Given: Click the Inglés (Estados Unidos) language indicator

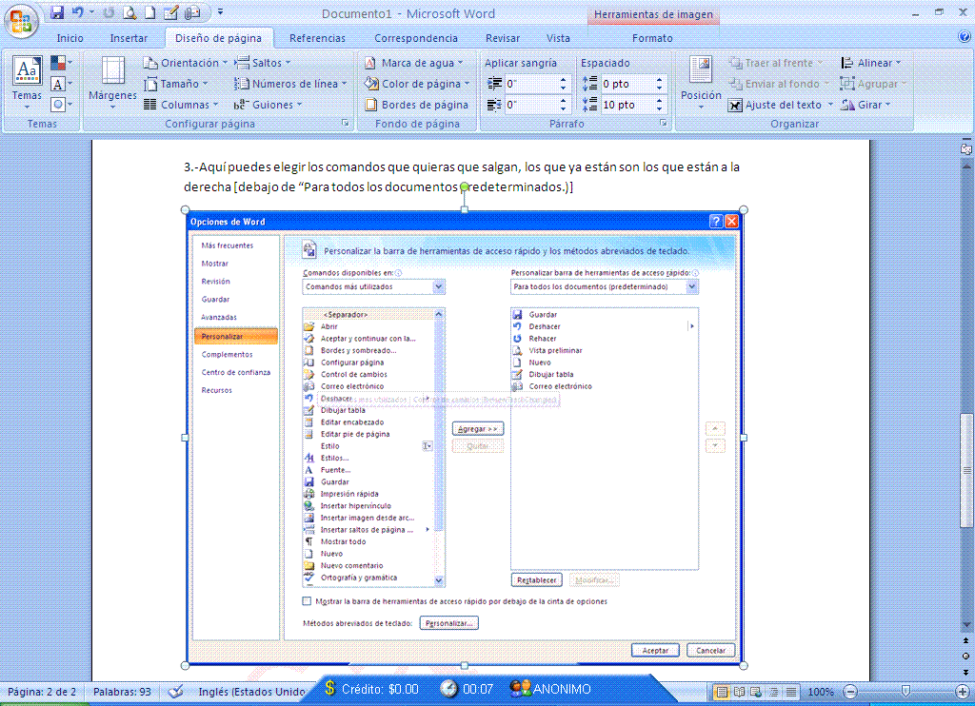Looking at the screenshot, I should [x=251, y=691].
